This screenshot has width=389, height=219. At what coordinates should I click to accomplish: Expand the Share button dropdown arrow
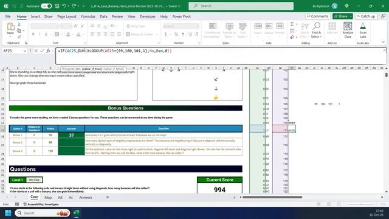point(351,16)
